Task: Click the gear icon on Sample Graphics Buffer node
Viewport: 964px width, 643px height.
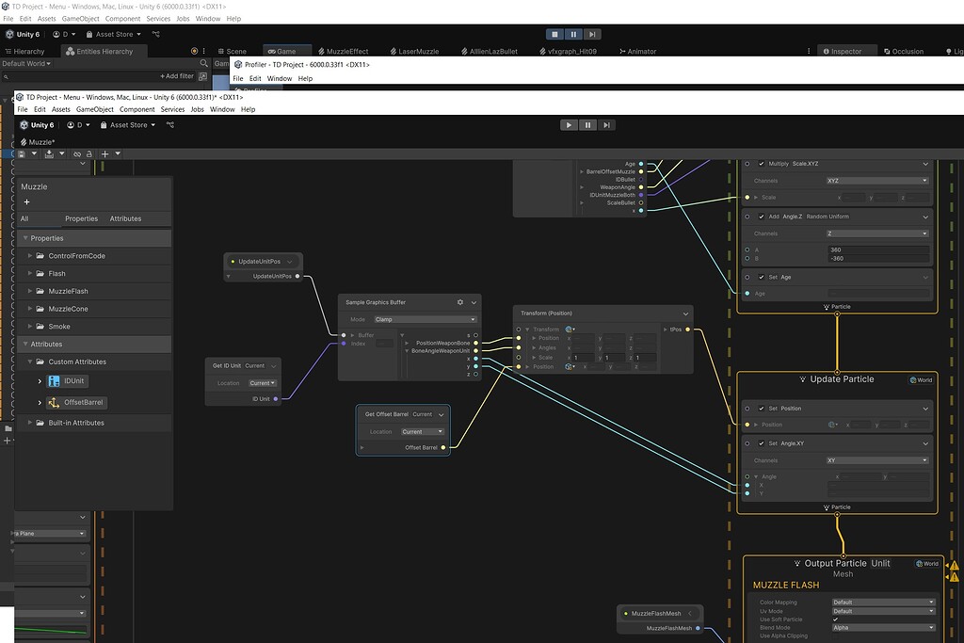Action: (x=460, y=302)
